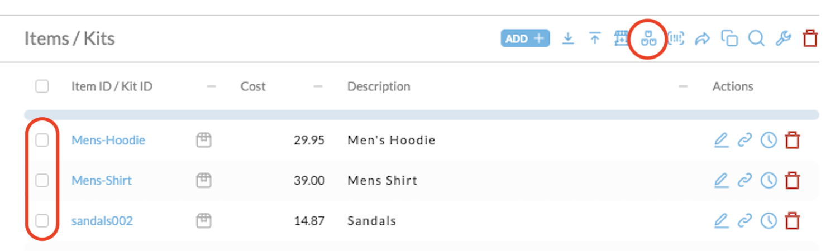The image size is (840, 251).
Task: Check the sandals002 row checkbox
Action: [x=42, y=221]
